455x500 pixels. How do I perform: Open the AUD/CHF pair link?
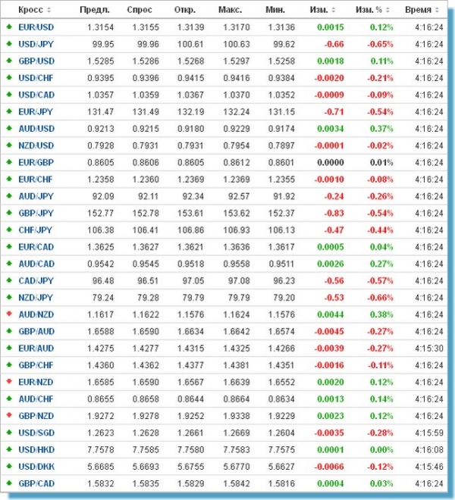coord(36,399)
